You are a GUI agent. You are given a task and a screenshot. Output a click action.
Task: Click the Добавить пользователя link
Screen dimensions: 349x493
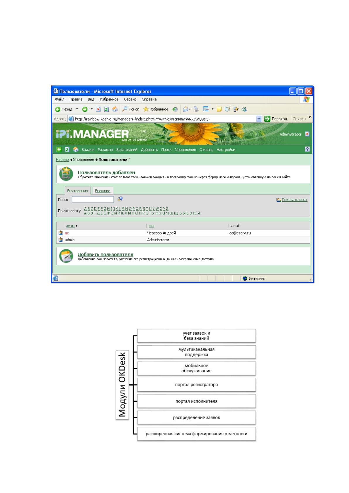click(x=105, y=254)
